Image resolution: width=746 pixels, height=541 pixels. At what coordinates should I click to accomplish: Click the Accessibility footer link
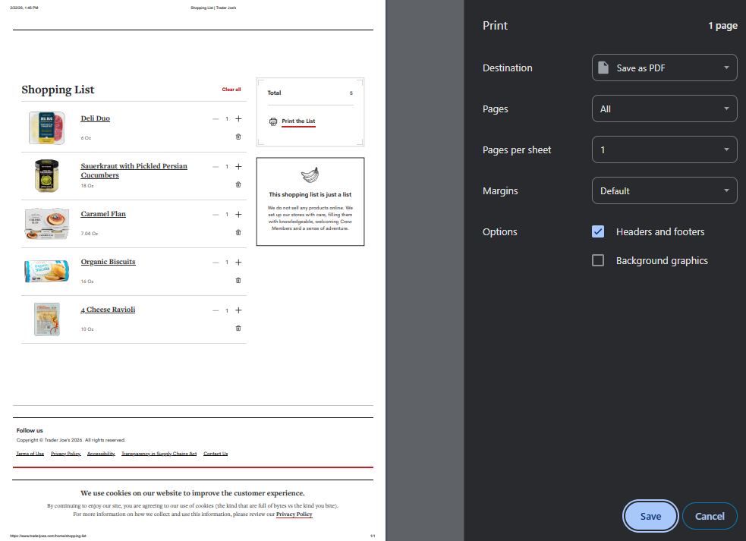tap(102, 454)
